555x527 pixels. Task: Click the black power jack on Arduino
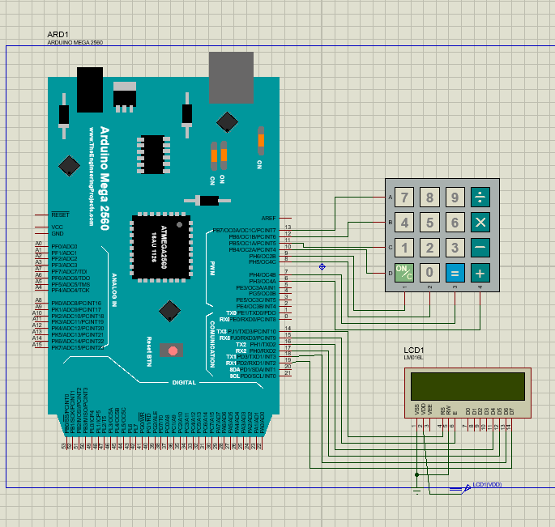[x=91, y=88]
